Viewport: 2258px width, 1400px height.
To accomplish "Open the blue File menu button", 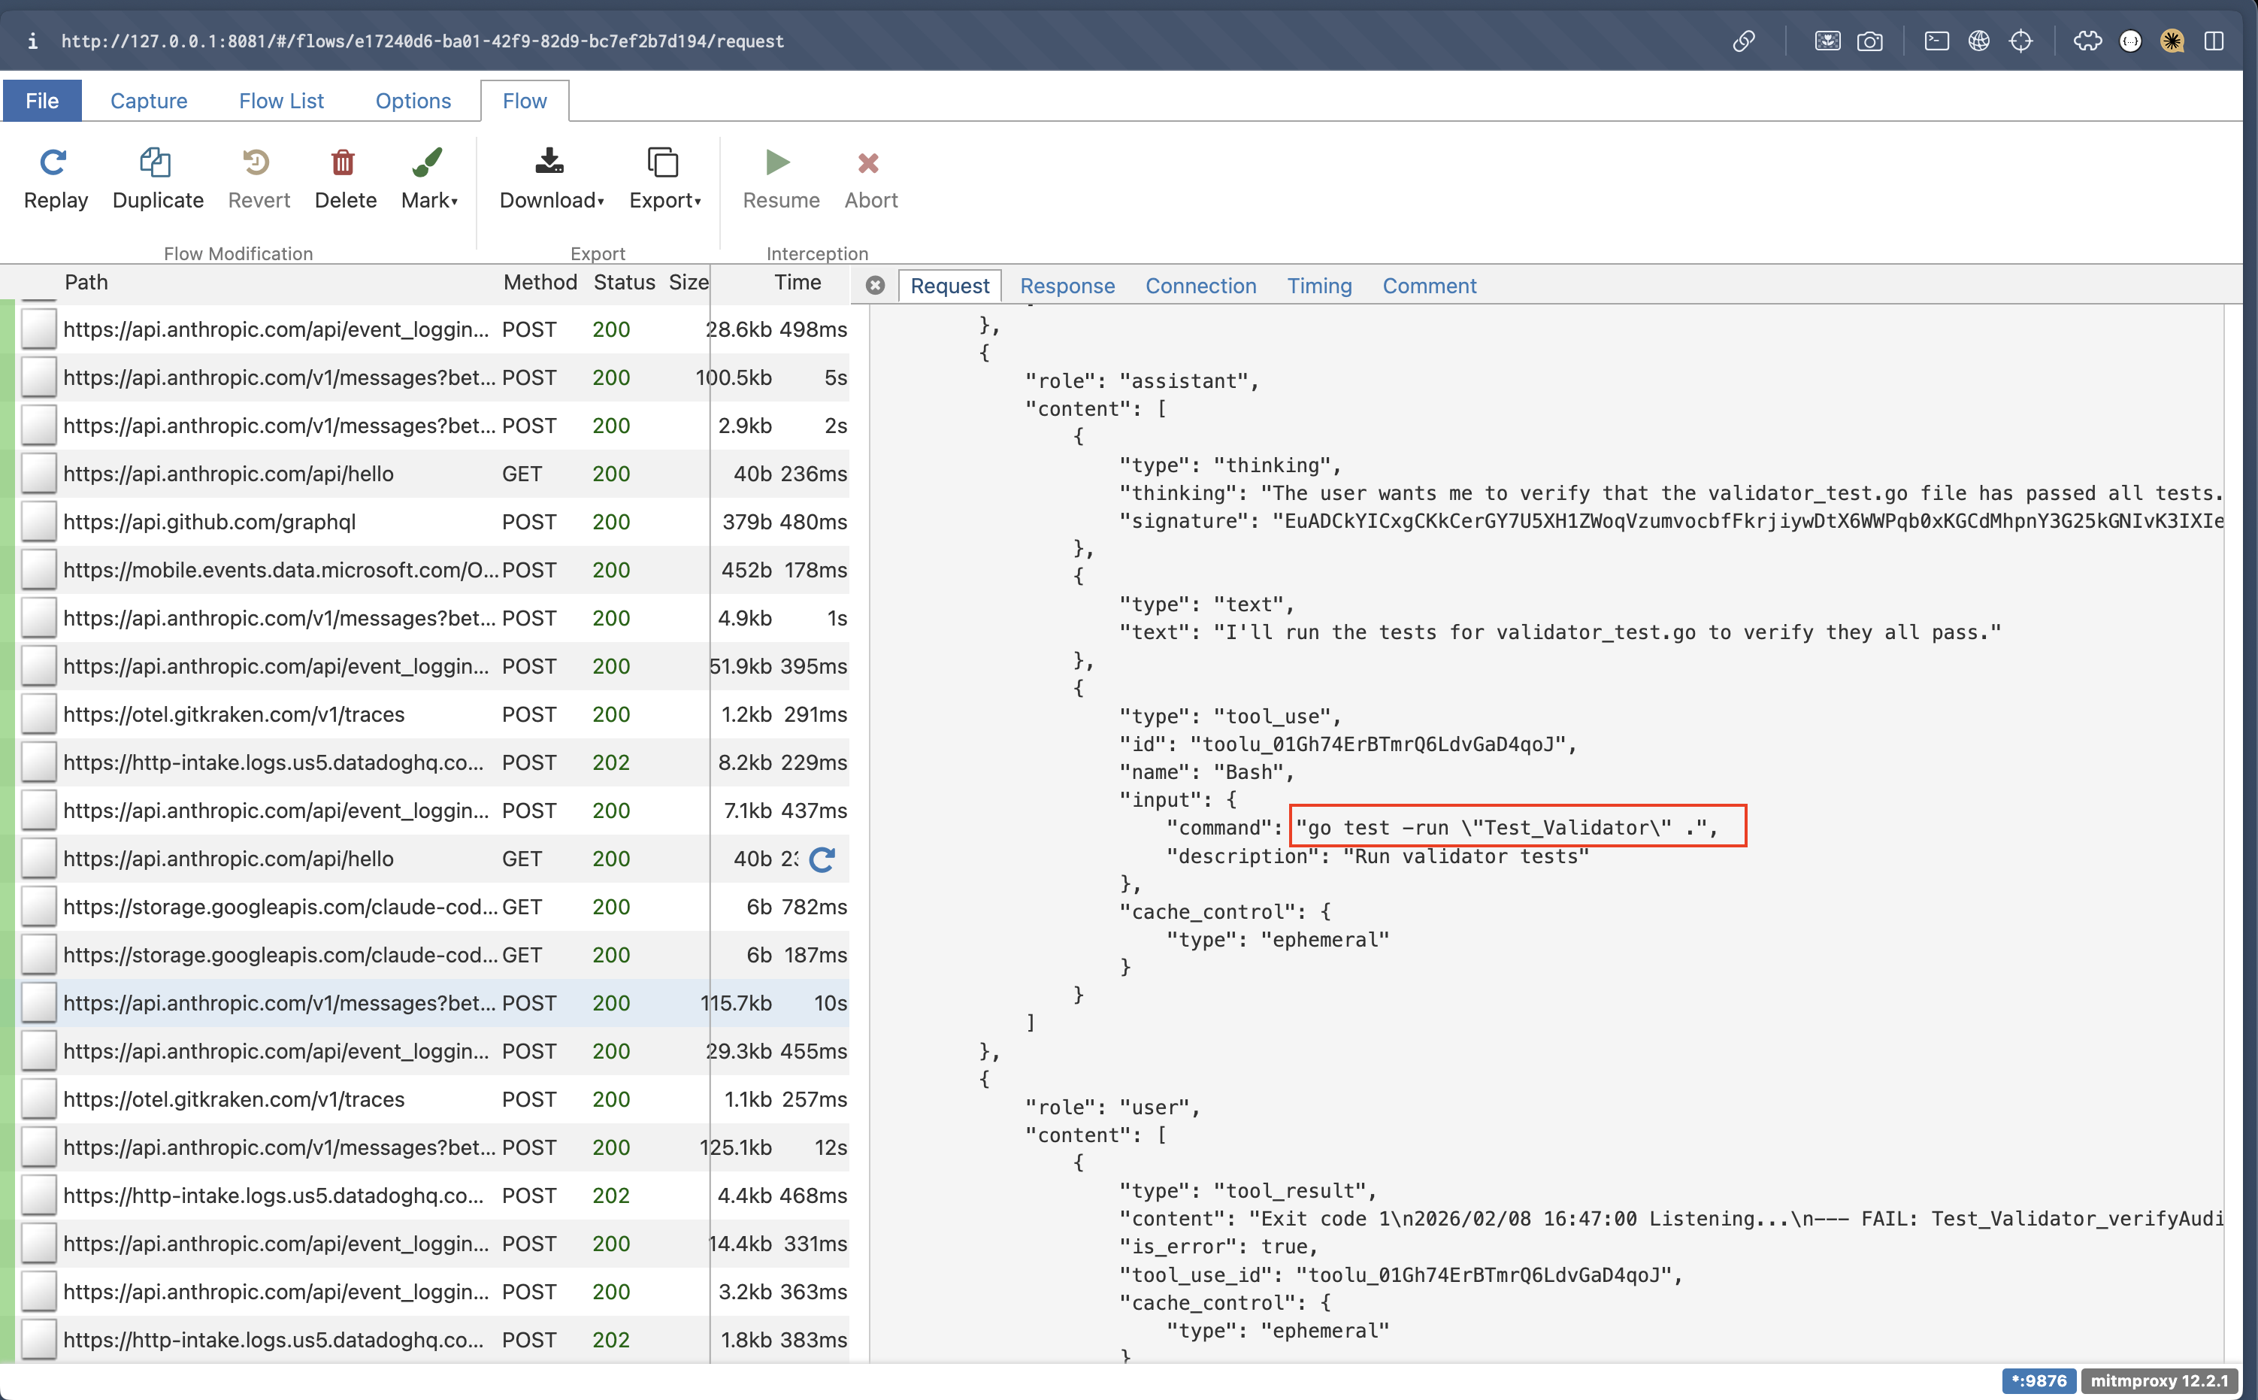I will (41, 101).
